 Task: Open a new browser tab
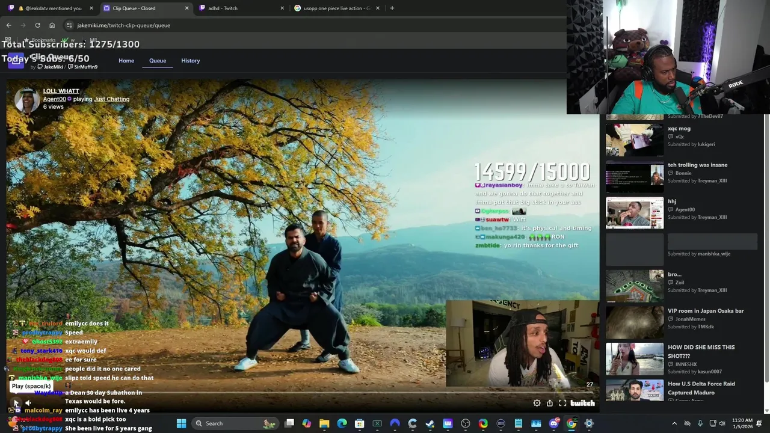coord(392,8)
